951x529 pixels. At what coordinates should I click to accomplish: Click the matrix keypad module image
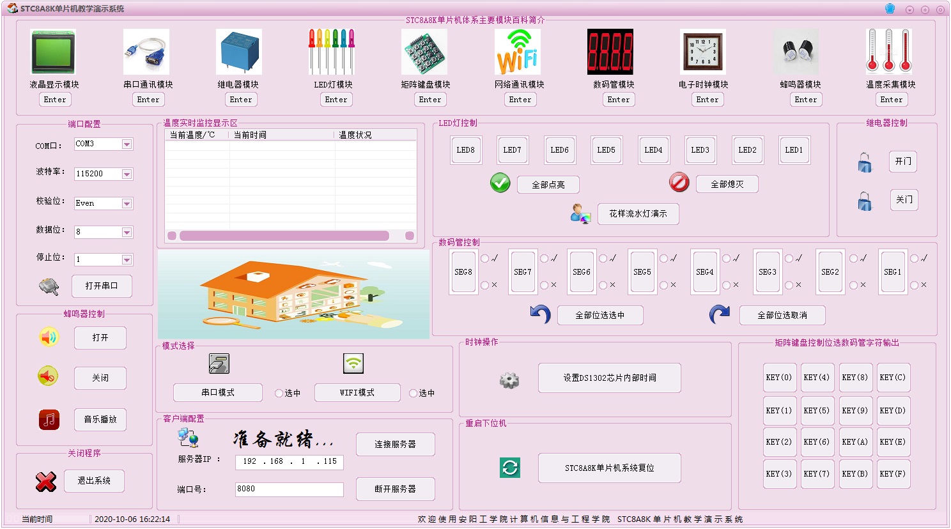424,52
